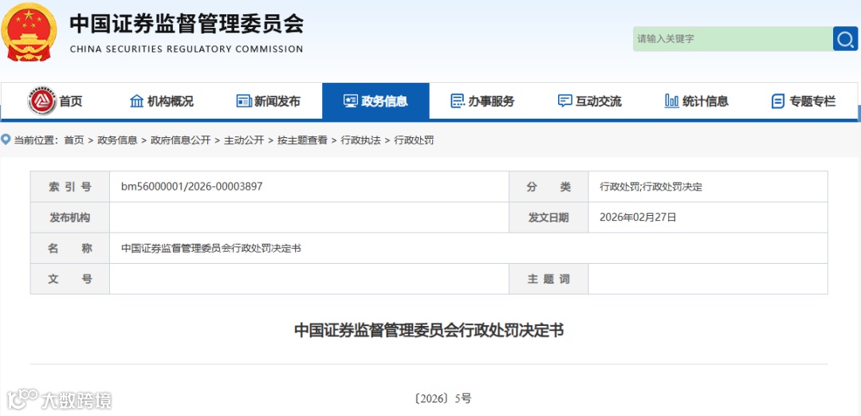Screen dimensions: 861x416
Task: Click the 索引号 label cell
Action: coord(69,186)
